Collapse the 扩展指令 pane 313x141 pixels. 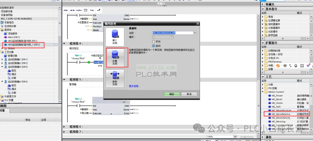click(263, 43)
